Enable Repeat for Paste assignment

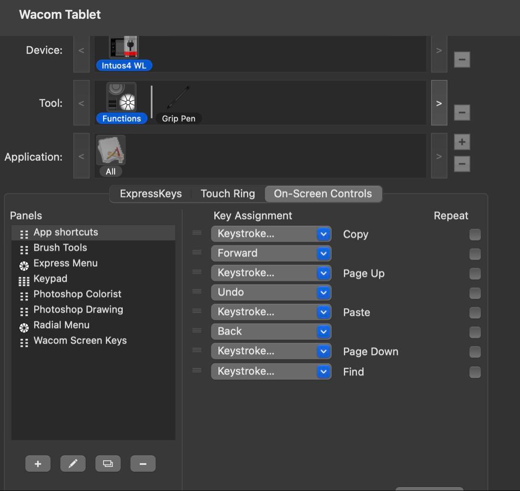pos(475,312)
